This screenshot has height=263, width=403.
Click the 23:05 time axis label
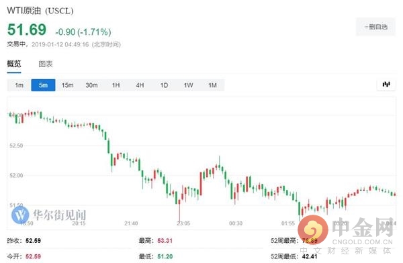coord(183,223)
